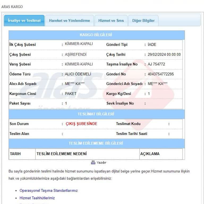The height and width of the screenshot is (204, 204).
Task: Select the Teslim Tarihi Saati label
Action: (x=131, y=134)
